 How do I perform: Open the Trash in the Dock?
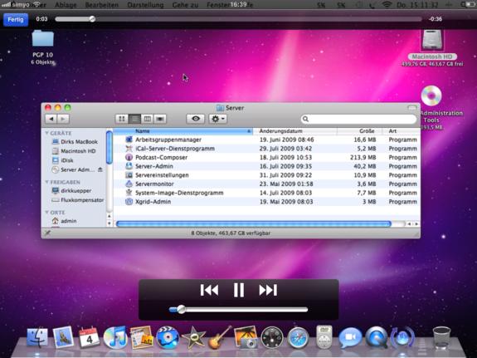point(441,337)
